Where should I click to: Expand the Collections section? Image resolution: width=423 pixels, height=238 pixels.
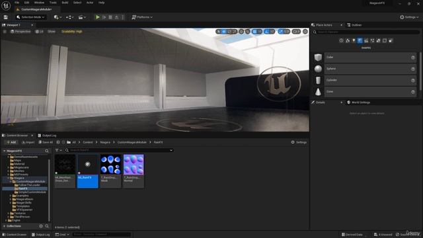(x=5, y=226)
